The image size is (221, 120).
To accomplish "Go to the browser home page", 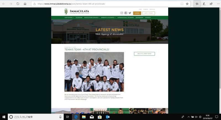I will tap(25, 4).
